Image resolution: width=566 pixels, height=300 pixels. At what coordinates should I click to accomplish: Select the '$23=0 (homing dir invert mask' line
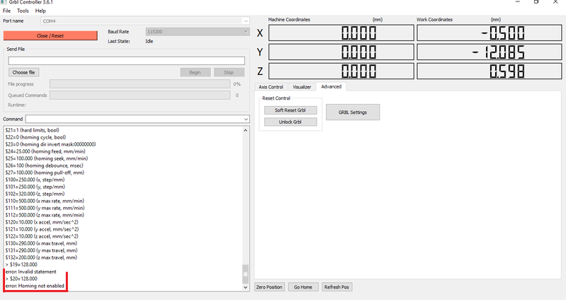point(50,144)
